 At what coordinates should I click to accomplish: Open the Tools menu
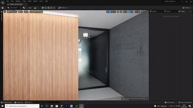[x=24, y=1]
